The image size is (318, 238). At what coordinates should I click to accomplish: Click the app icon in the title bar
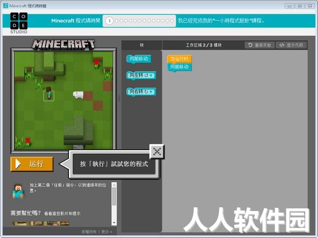[6, 6]
